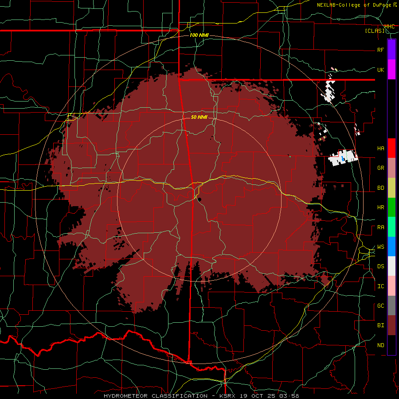399x399 pixels.
Task: Click the 'RA' legend label
Action: click(x=381, y=227)
